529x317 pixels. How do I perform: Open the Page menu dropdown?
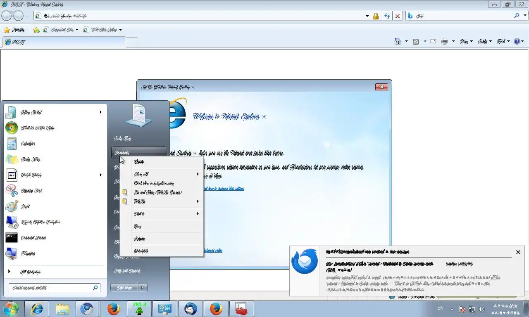pos(466,41)
